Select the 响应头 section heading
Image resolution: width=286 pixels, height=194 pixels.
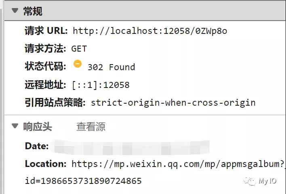(x=38, y=127)
